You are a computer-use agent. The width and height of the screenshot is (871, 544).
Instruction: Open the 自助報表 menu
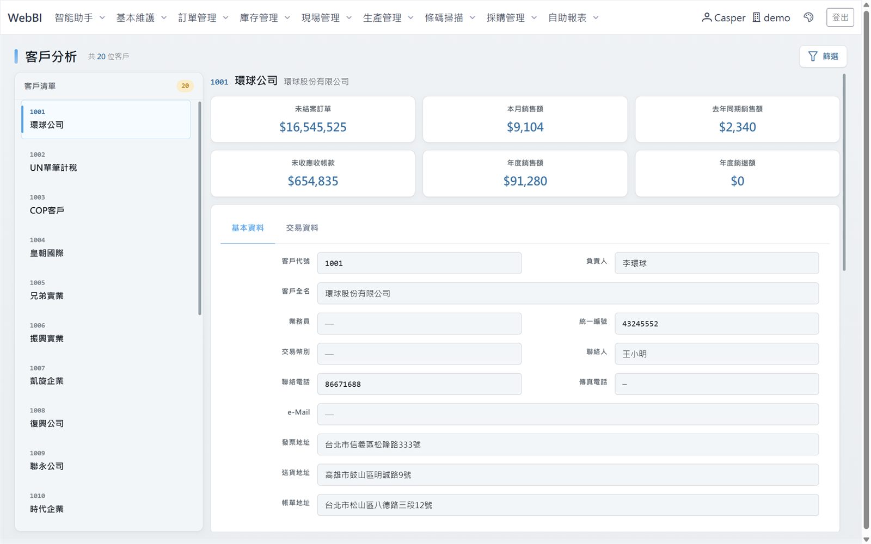point(573,17)
